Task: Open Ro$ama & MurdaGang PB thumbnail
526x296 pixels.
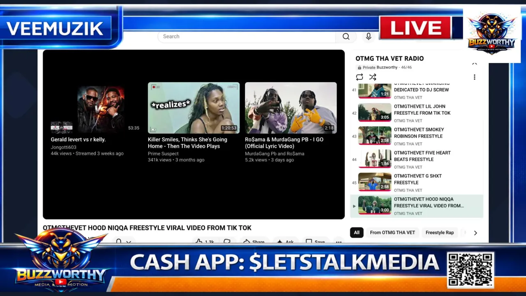Action: (x=291, y=108)
